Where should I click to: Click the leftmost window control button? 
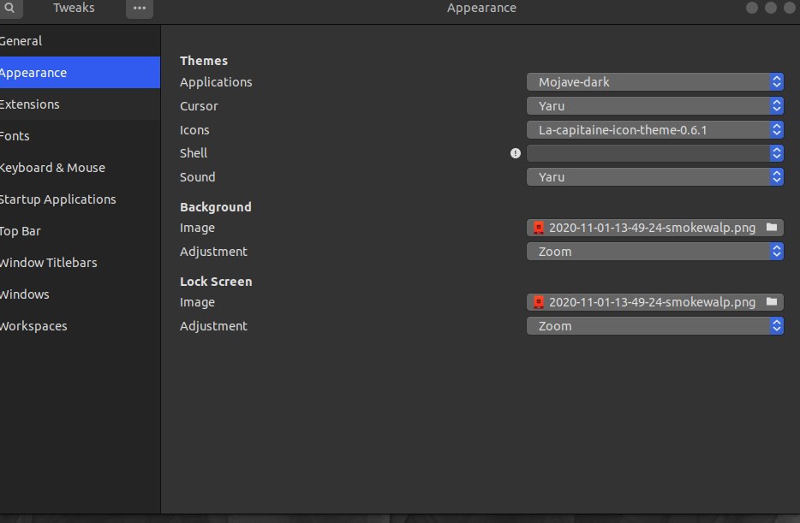coord(751,8)
